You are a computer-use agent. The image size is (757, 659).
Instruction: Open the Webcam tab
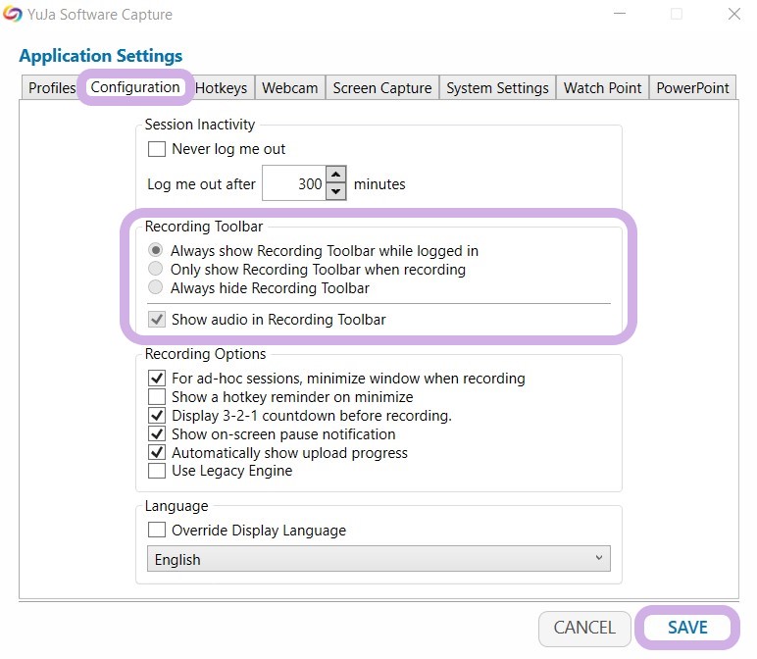[289, 87]
